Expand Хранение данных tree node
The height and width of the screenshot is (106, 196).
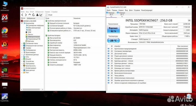pos(22,55)
